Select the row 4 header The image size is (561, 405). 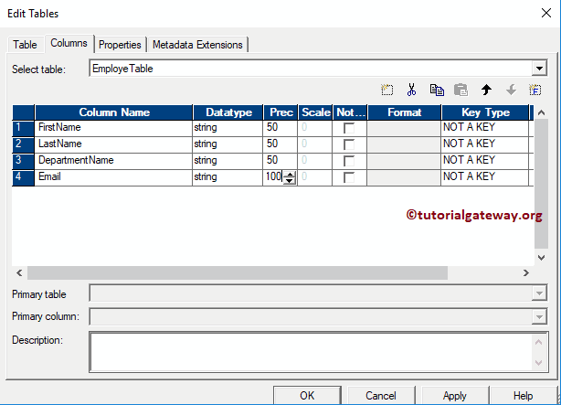click(x=23, y=177)
